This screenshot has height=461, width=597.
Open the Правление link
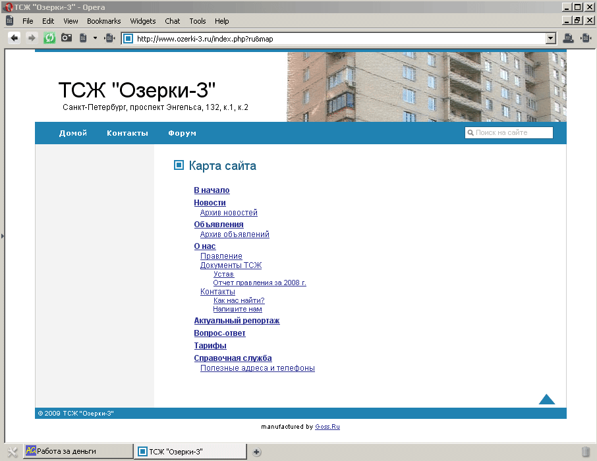[x=221, y=256]
